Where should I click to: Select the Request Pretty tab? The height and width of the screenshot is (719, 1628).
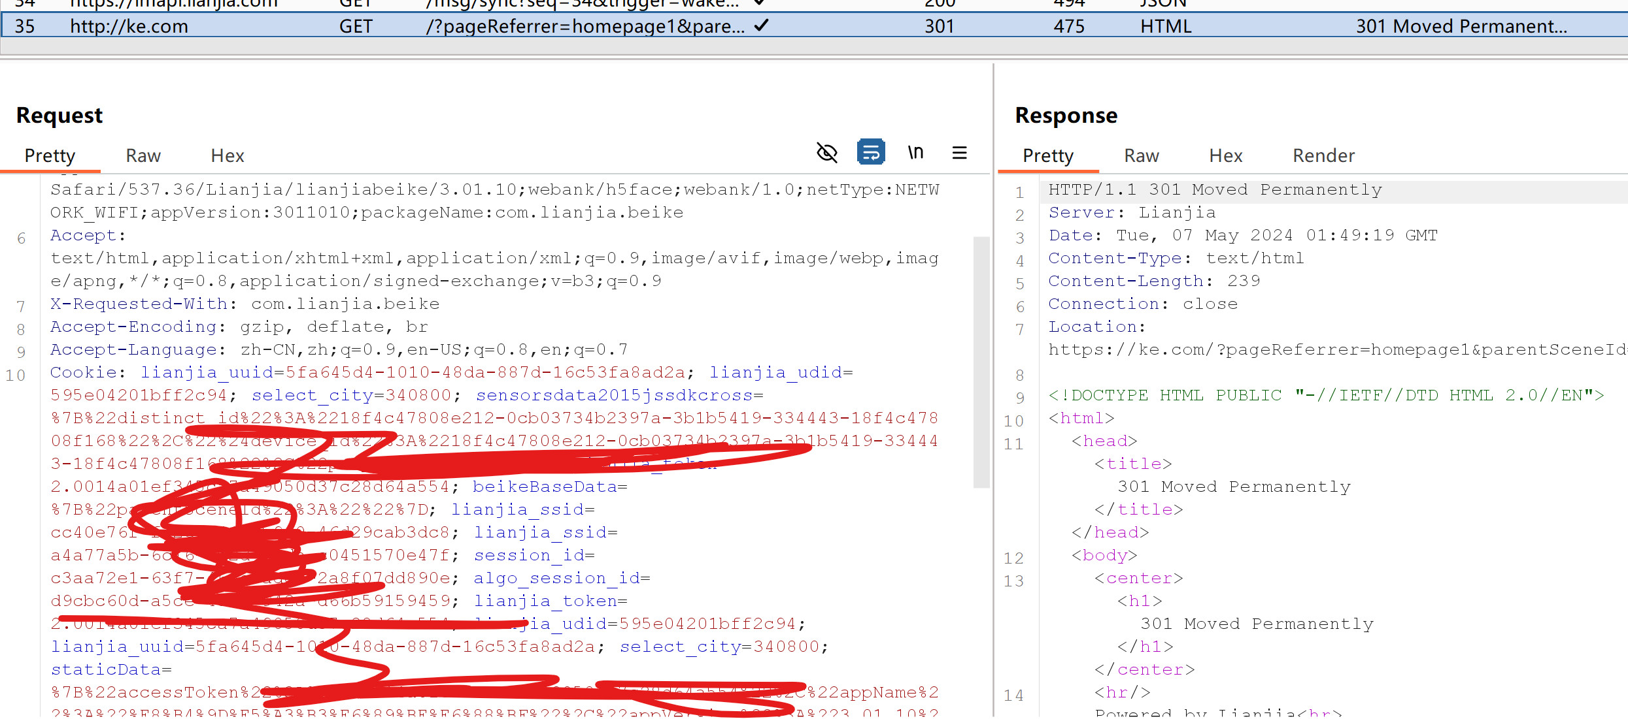click(50, 156)
